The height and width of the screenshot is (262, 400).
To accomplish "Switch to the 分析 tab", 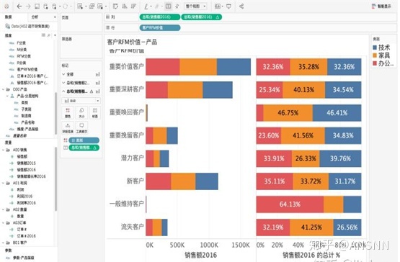I will click(x=35, y=17).
